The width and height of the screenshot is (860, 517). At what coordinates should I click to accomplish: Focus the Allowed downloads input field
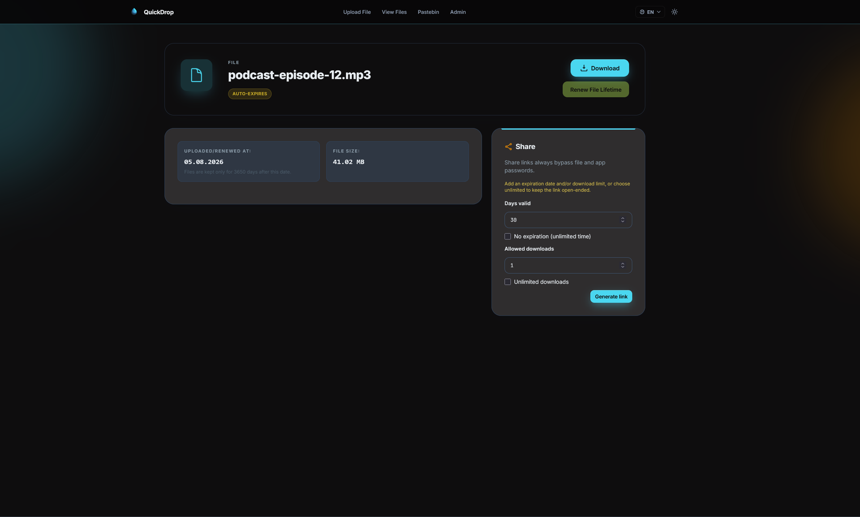click(x=568, y=265)
